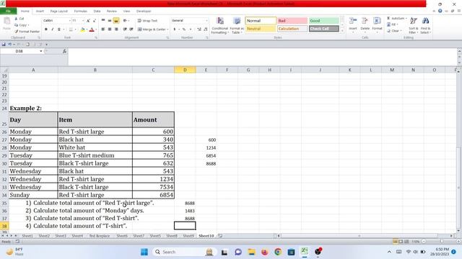Toggle middle vertical alignment button
Image resolution: width=462 pixels, height=259 pixels.
[110, 21]
